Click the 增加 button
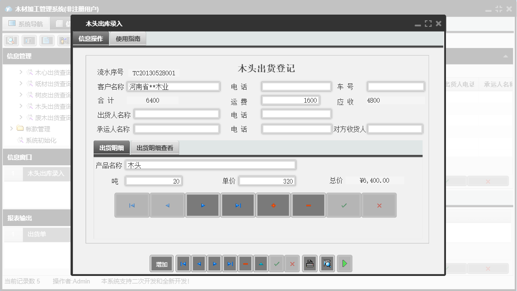This screenshot has width=517, height=291. pyautogui.click(x=161, y=264)
